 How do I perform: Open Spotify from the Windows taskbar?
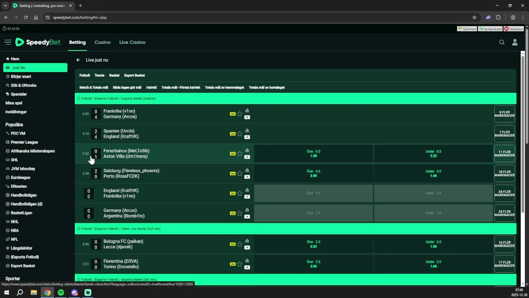61,293
